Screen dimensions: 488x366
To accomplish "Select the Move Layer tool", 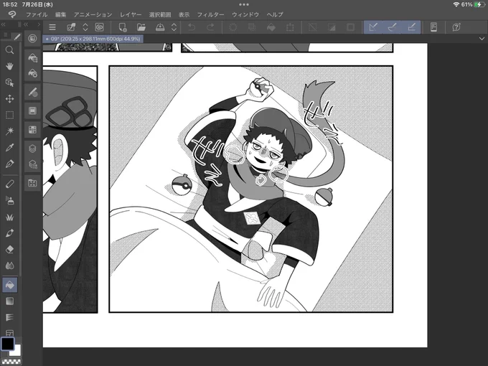I will [x=9, y=99].
